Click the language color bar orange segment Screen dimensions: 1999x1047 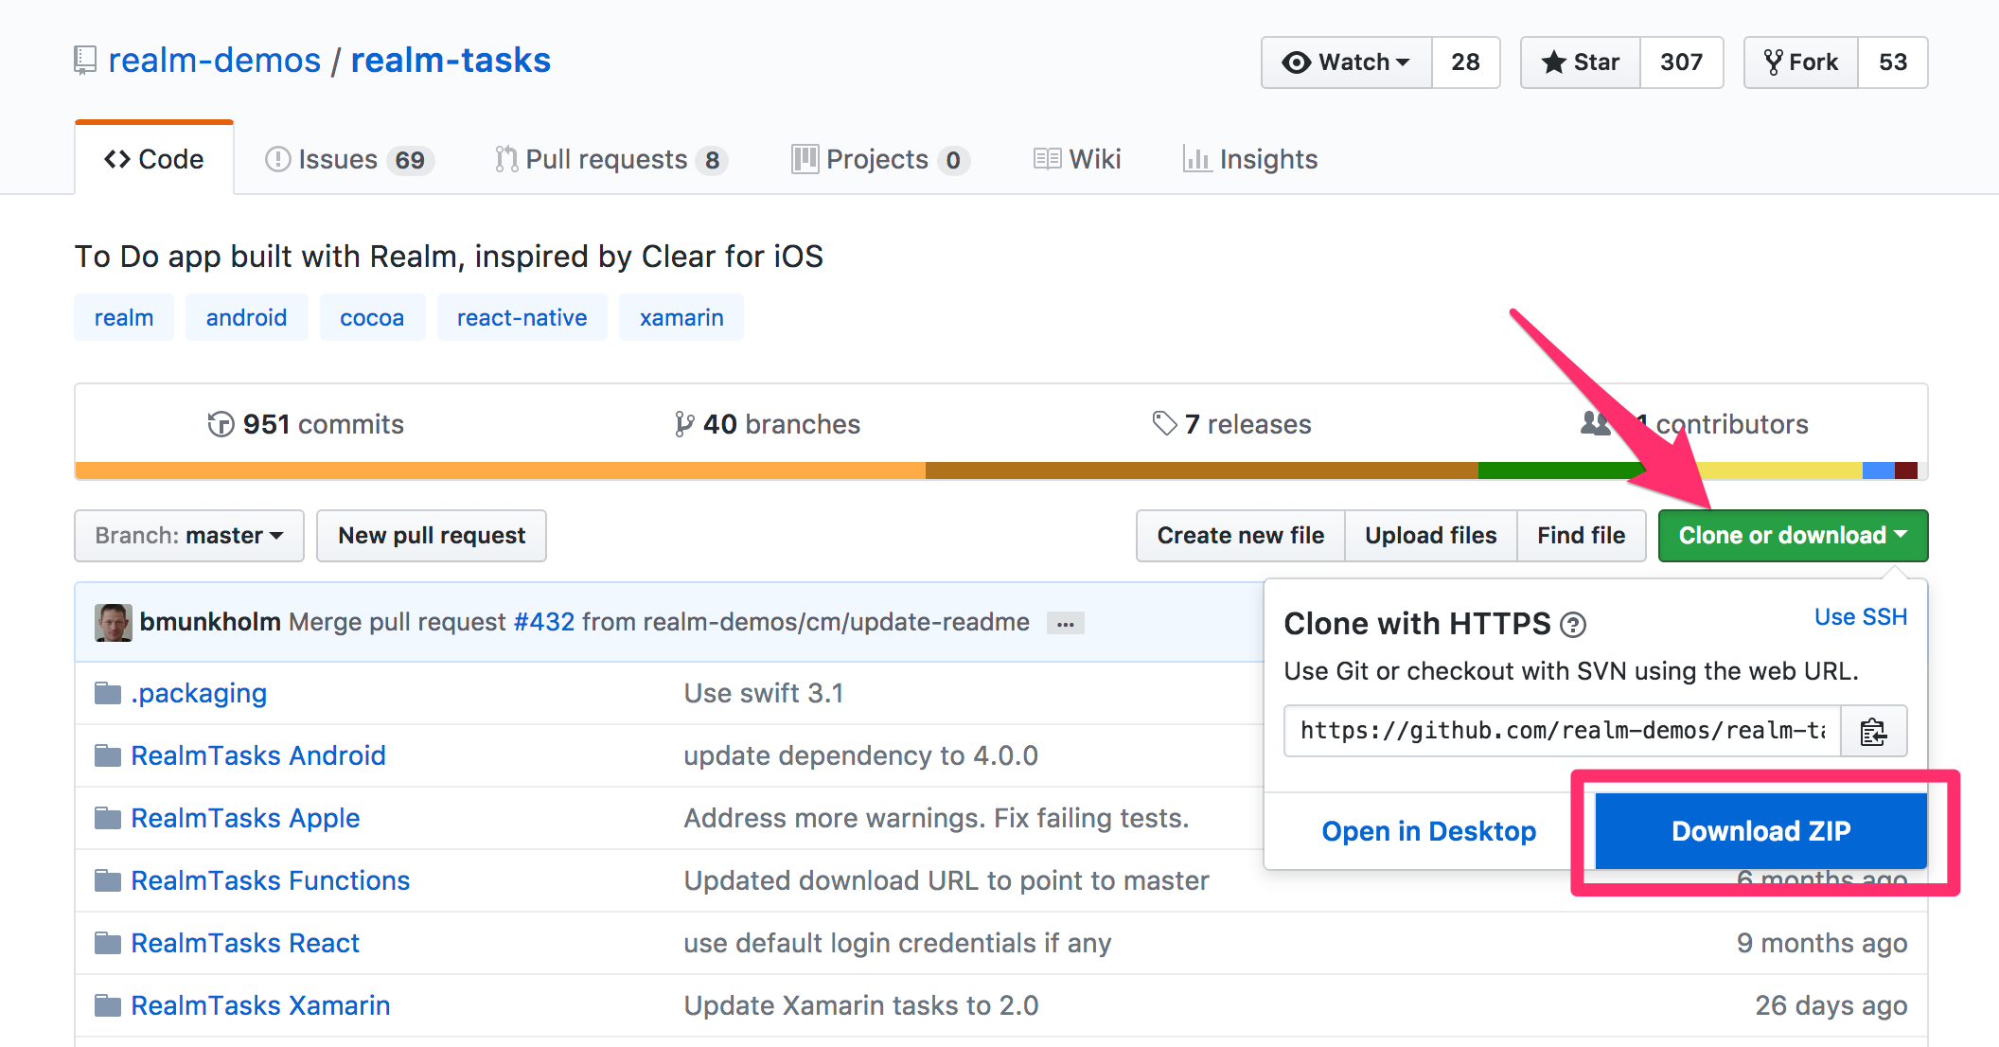500,470
